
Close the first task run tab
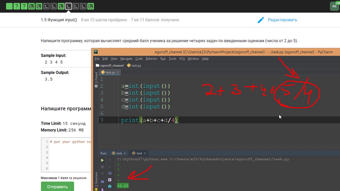pos(125,153)
